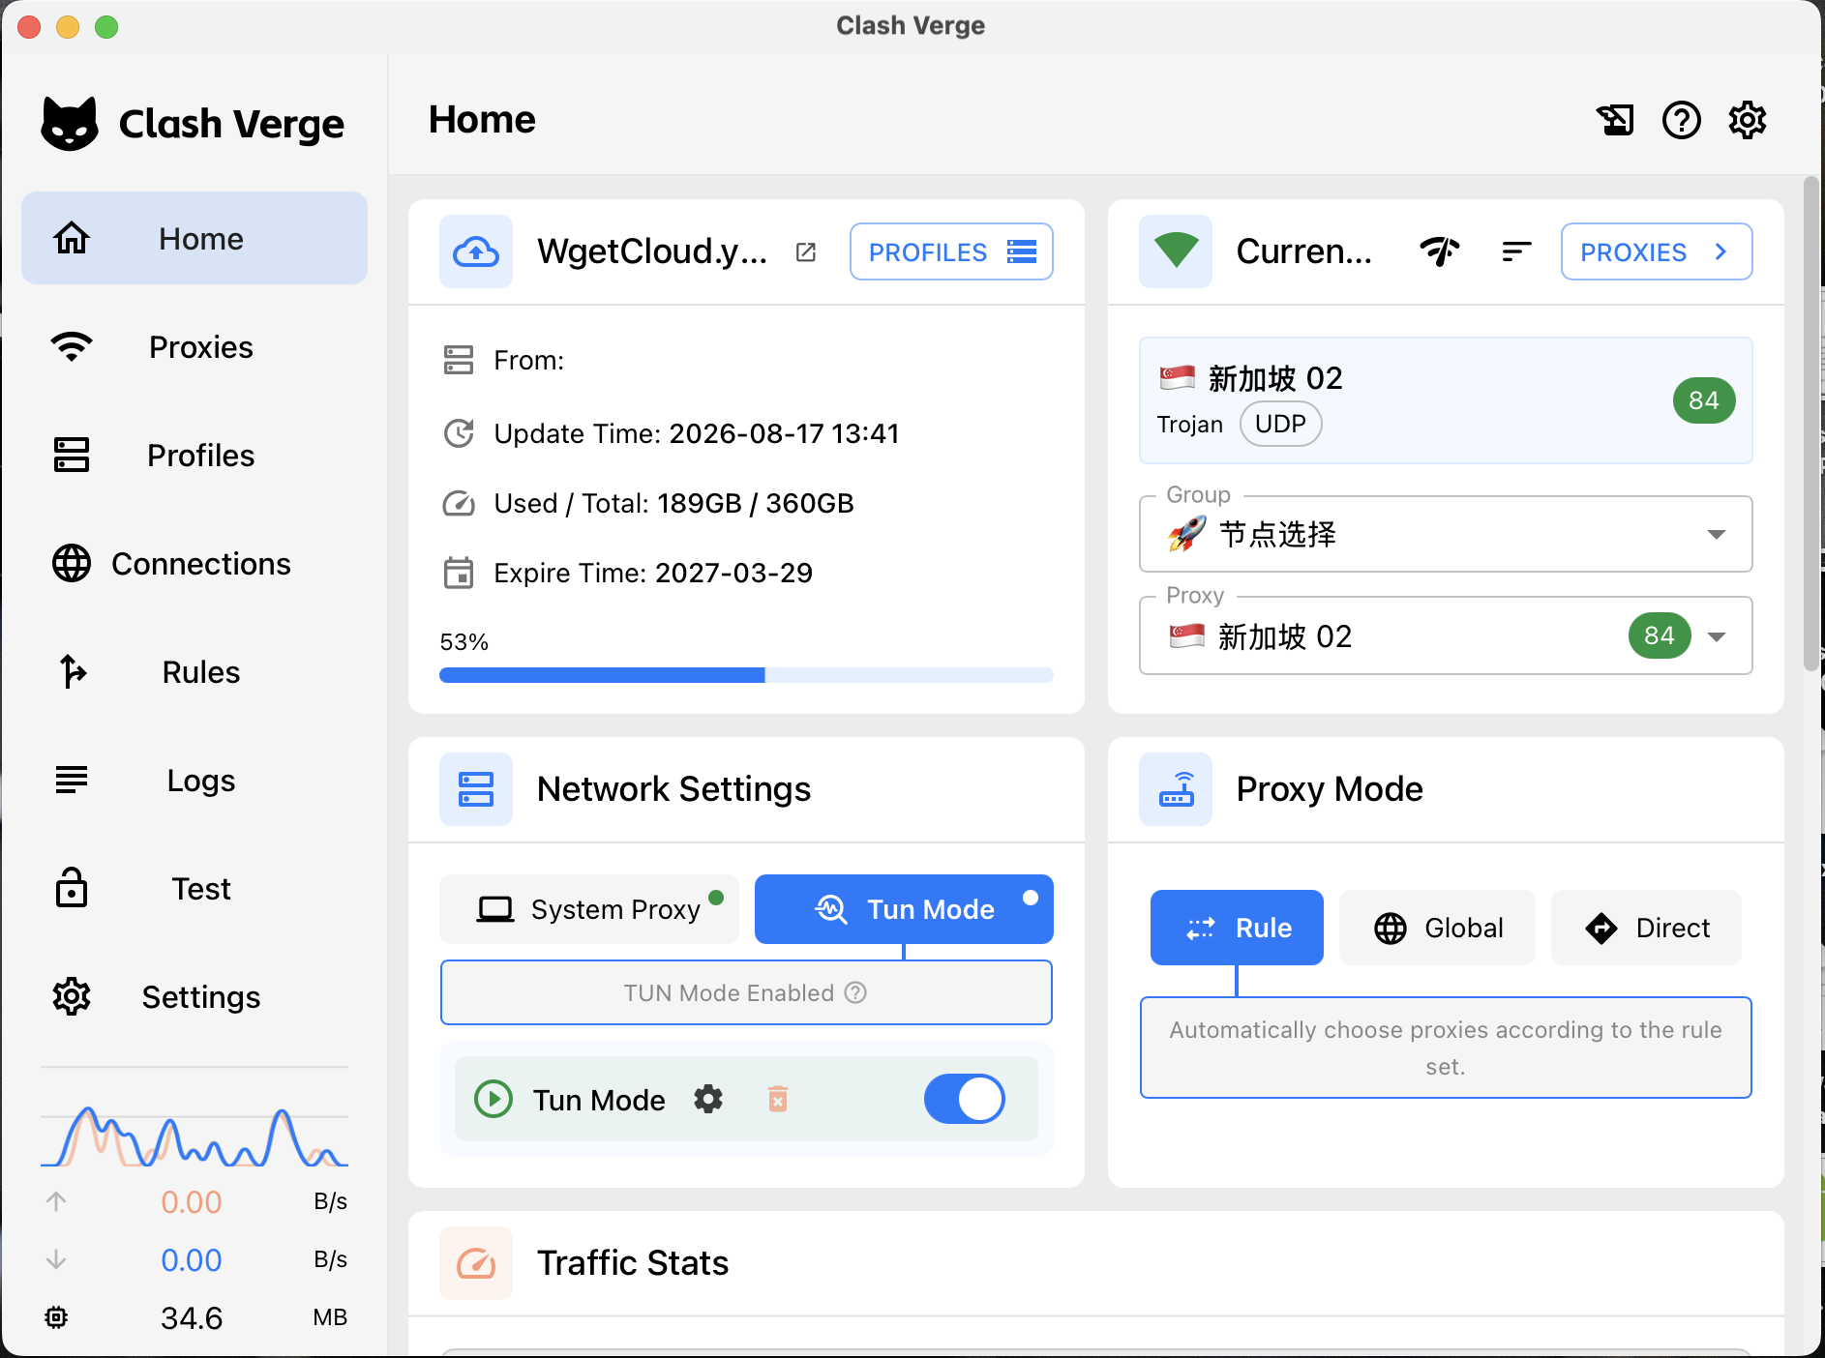Open profile external link icon
1825x1358 pixels.
pyautogui.click(x=806, y=252)
